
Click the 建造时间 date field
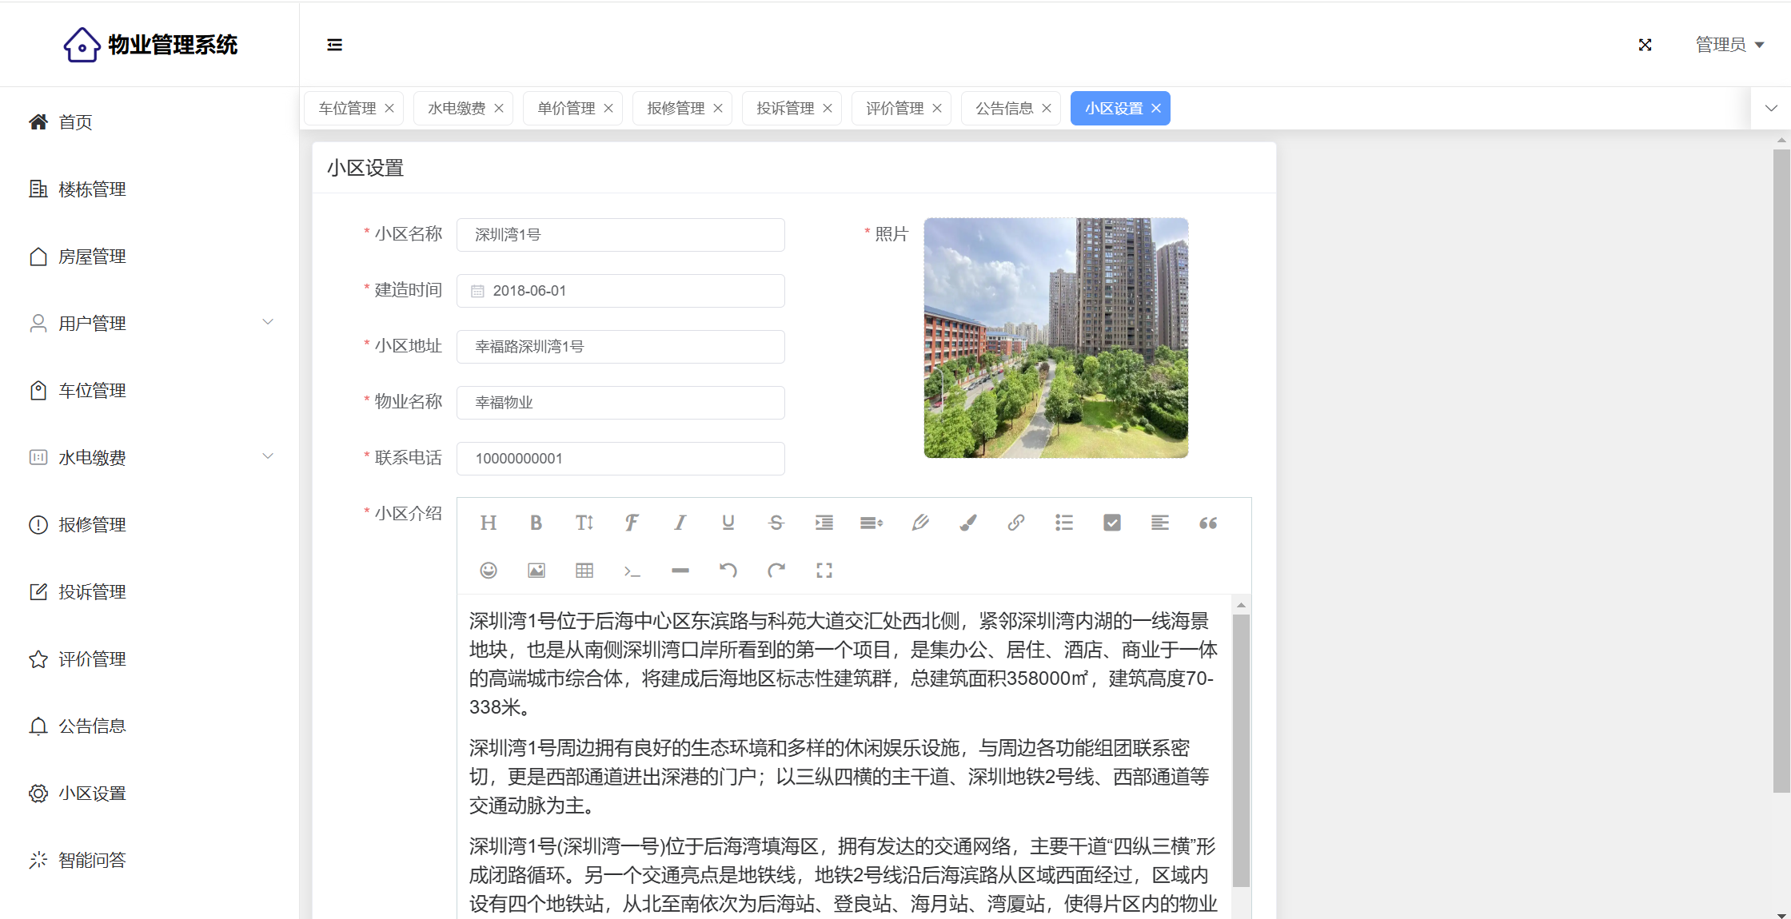[620, 291]
